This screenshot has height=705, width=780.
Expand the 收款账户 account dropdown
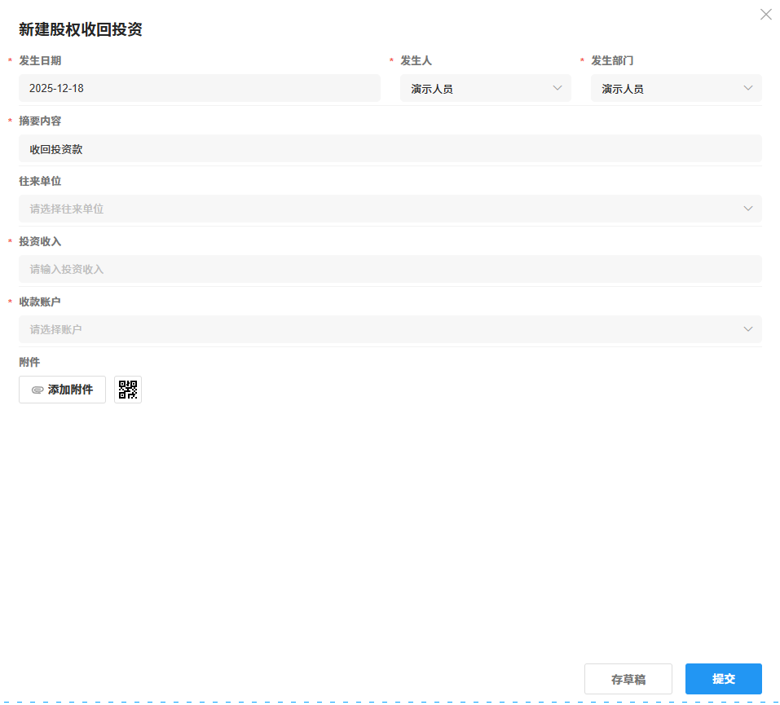tap(390, 328)
